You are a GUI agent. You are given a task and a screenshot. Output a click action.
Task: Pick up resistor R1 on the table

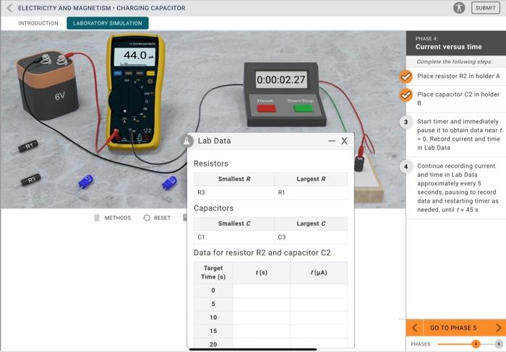[x=28, y=146]
